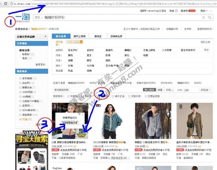Select the 针织衫(15) category
Screen dimensions: 217x170
point(28,54)
